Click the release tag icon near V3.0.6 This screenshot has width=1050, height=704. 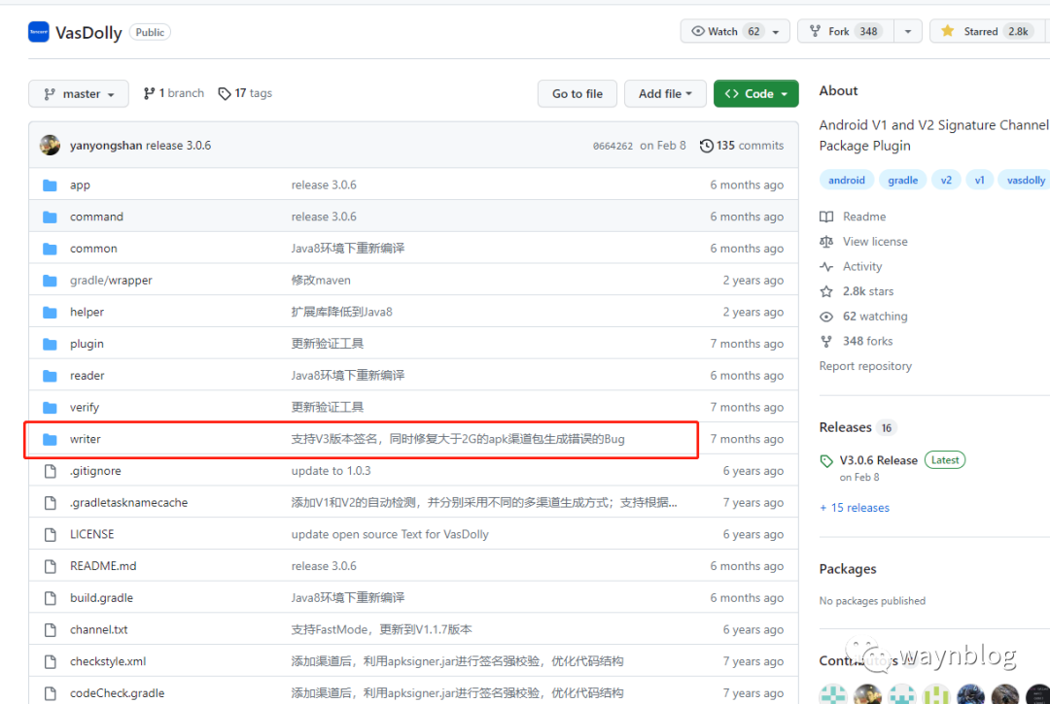(826, 460)
